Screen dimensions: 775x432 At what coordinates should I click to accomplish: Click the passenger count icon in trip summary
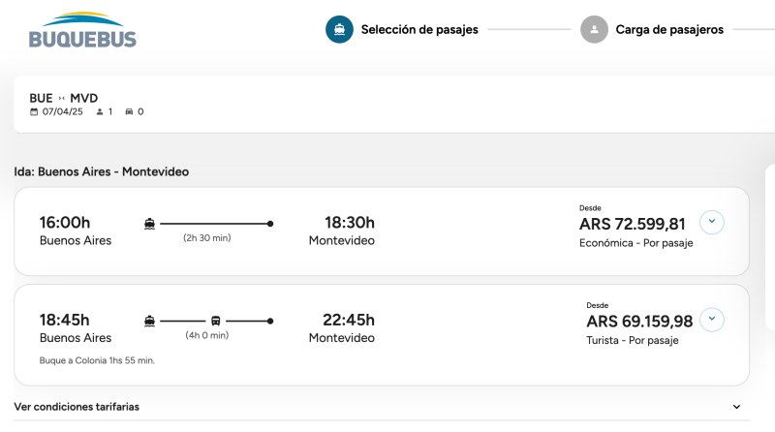point(100,112)
